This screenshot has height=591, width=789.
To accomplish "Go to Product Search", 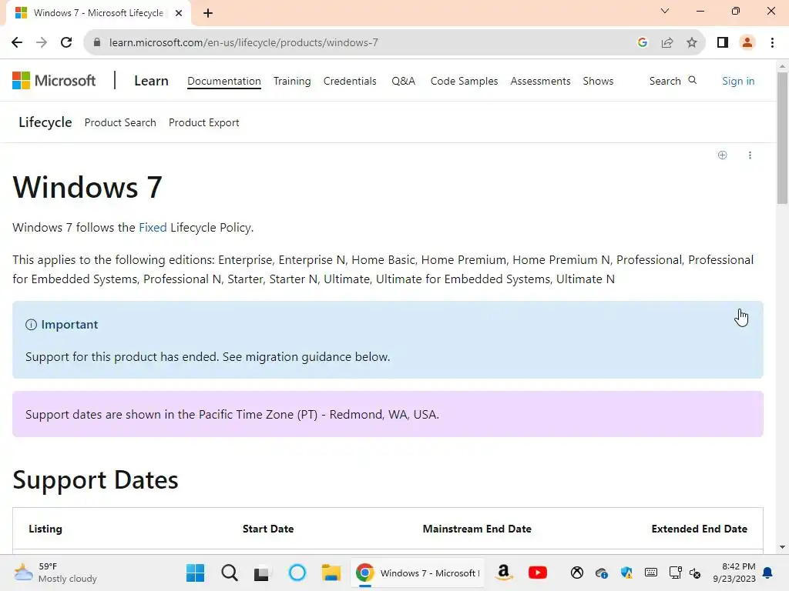I will [x=120, y=122].
